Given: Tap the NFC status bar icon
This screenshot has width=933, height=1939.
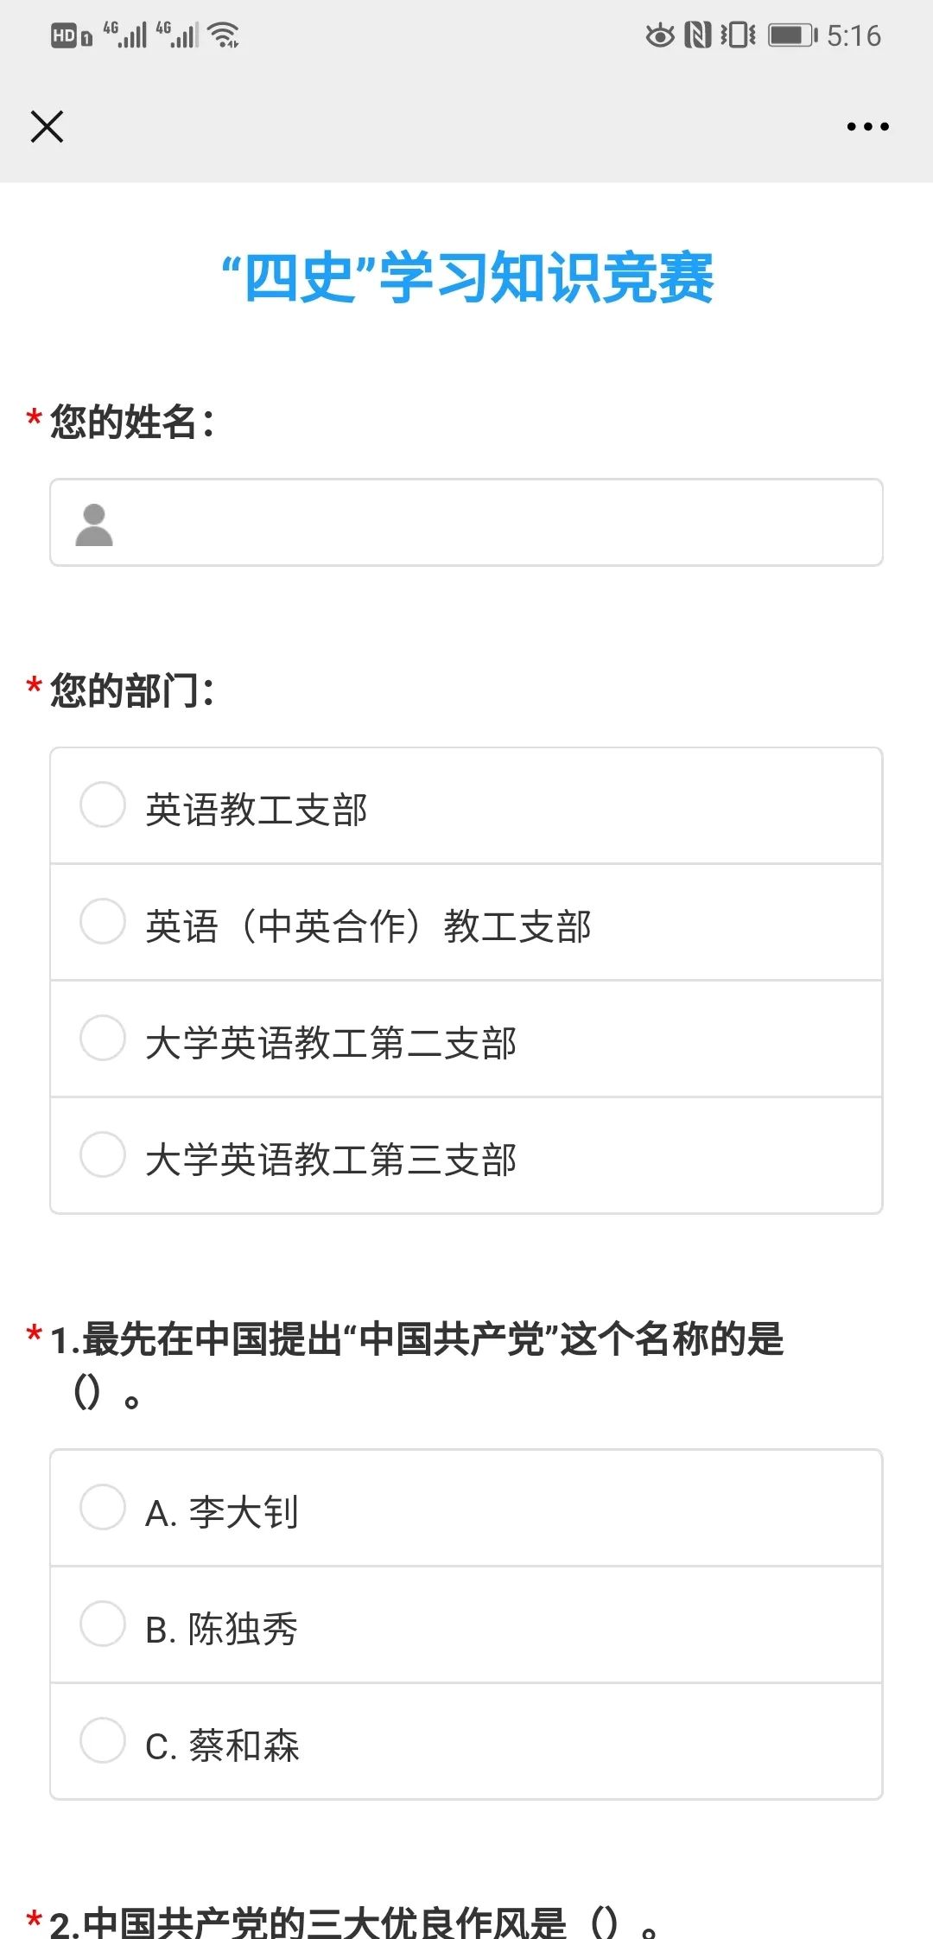Looking at the screenshot, I should 697,35.
